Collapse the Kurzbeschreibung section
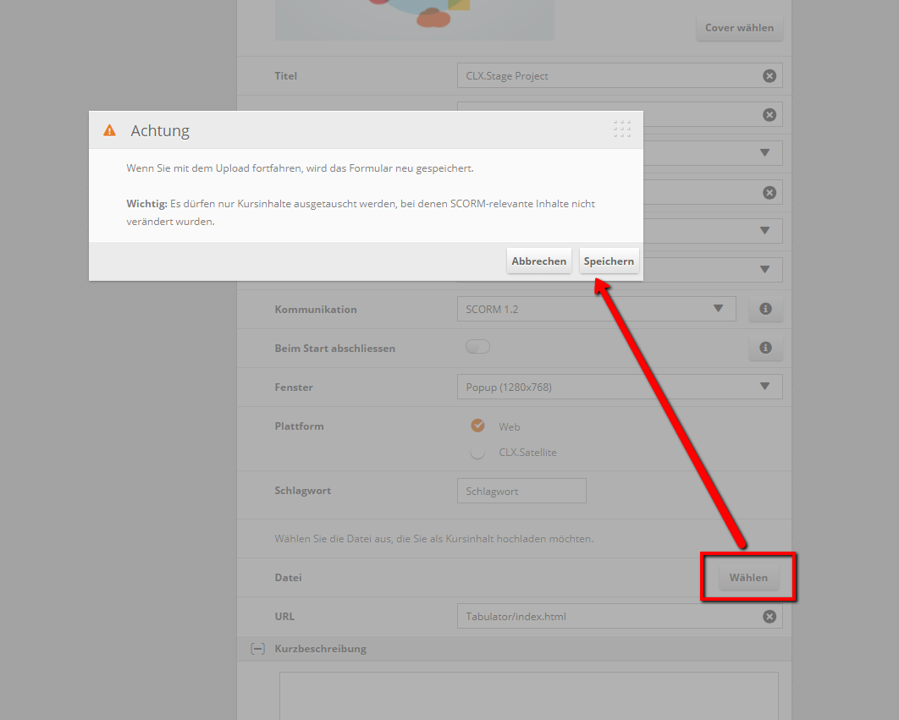Viewport: 899px width, 720px height. point(257,649)
